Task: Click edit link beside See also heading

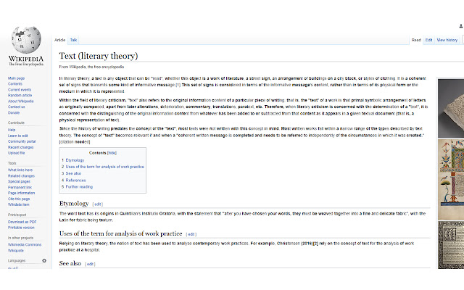Action: (90, 264)
